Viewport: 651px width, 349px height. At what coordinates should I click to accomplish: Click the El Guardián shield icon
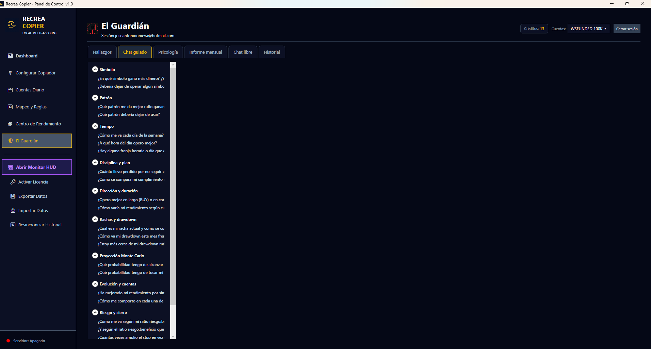(x=11, y=141)
